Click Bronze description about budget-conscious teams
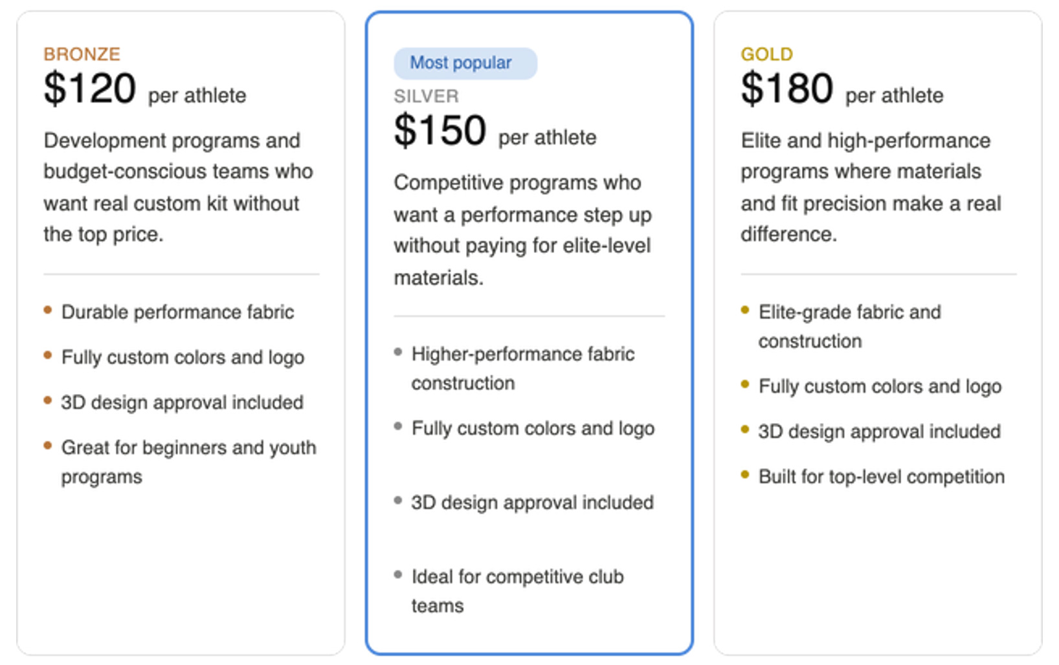1059x665 pixels. (179, 187)
